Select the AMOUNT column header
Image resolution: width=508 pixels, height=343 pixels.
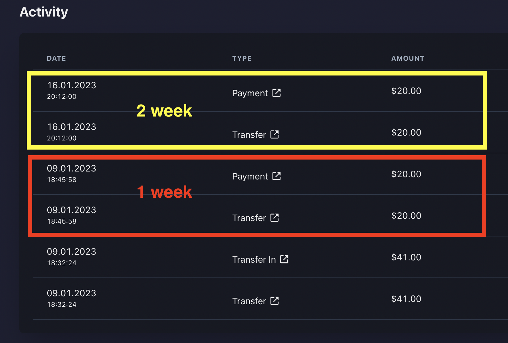(x=408, y=58)
